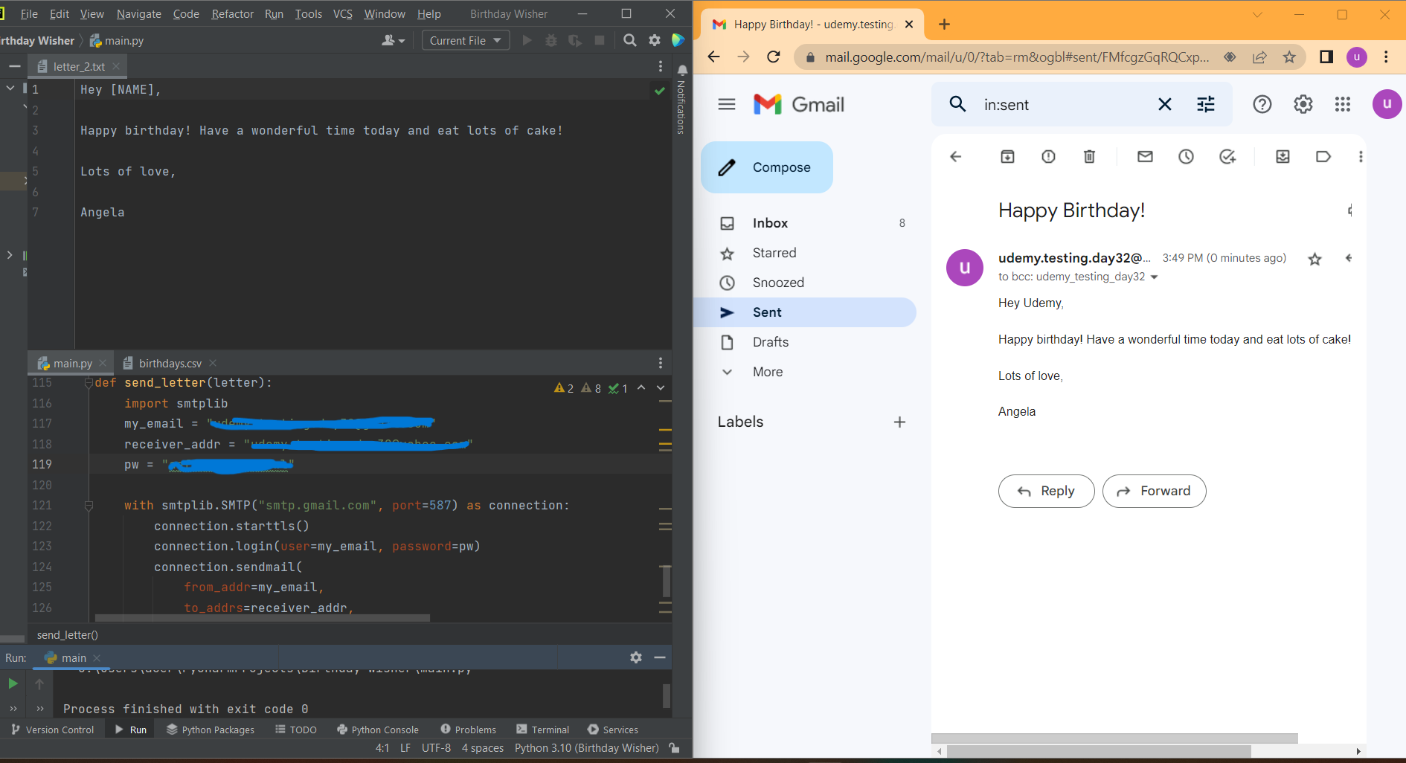Open Gmail settings gear

(1303, 104)
